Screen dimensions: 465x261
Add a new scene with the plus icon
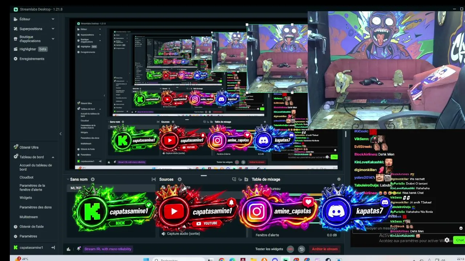click(x=93, y=179)
